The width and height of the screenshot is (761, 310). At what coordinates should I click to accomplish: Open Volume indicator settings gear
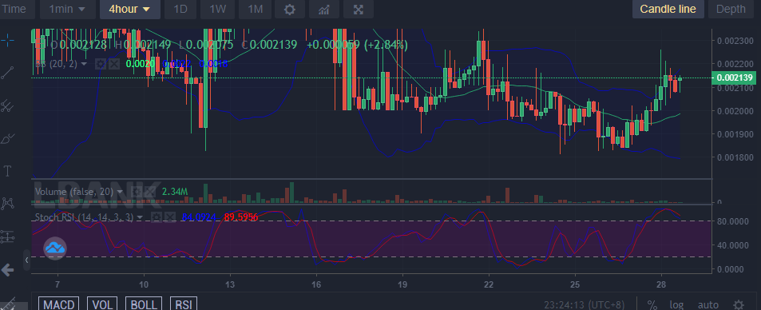coord(136,192)
